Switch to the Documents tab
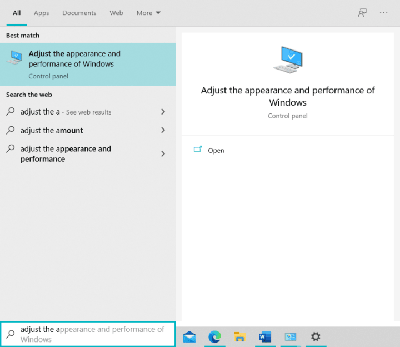The width and height of the screenshot is (400, 347). (x=79, y=13)
